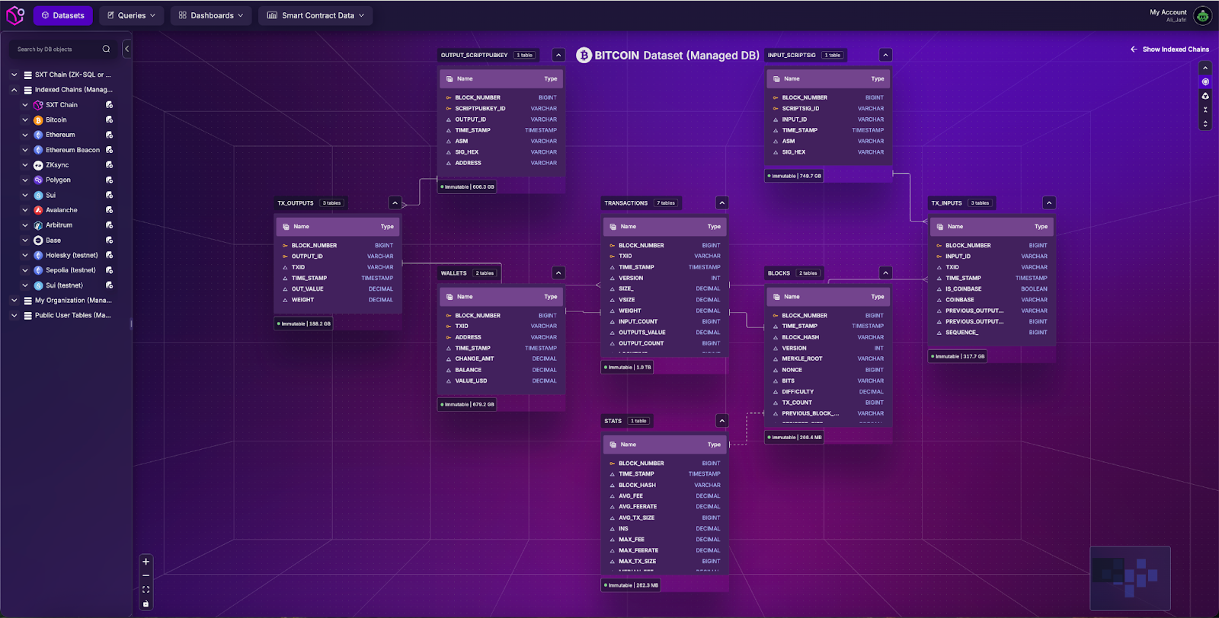Collapse the STATS card
Screen dimensions: 1219x618
point(722,421)
